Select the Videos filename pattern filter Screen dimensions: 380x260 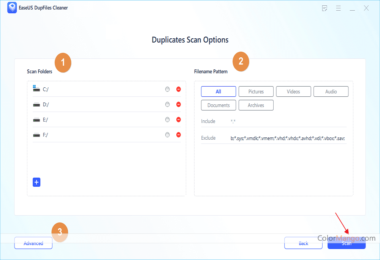[293, 91]
